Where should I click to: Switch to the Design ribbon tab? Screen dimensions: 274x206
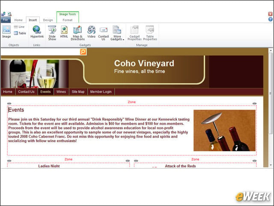48,20
